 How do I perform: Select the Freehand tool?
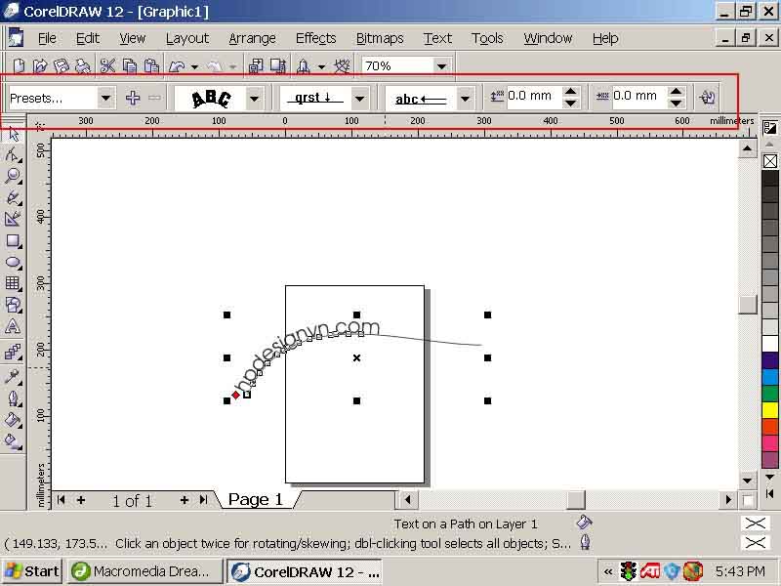click(x=14, y=198)
